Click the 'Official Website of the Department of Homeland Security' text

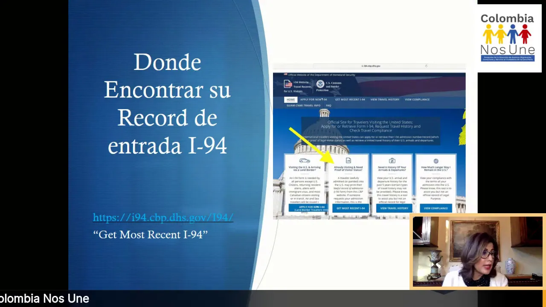(321, 75)
